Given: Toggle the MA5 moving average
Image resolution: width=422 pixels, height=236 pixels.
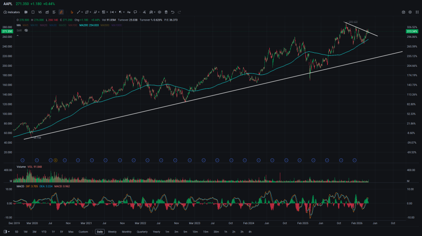Looking at the screenshot, I should (x=25, y=25).
